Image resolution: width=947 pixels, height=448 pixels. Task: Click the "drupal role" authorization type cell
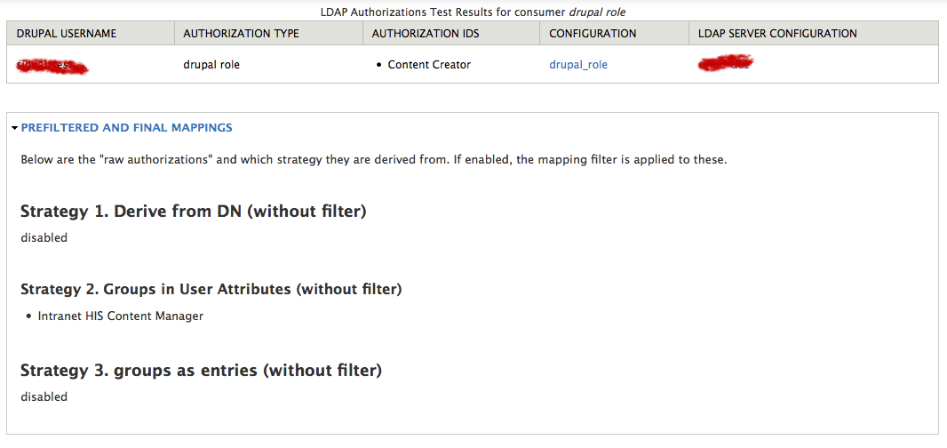[x=211, y=65]
